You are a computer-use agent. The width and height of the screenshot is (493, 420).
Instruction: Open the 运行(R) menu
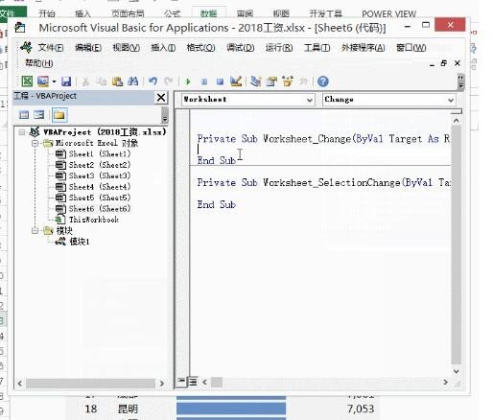pyautogui.click(x=279, y=48)
